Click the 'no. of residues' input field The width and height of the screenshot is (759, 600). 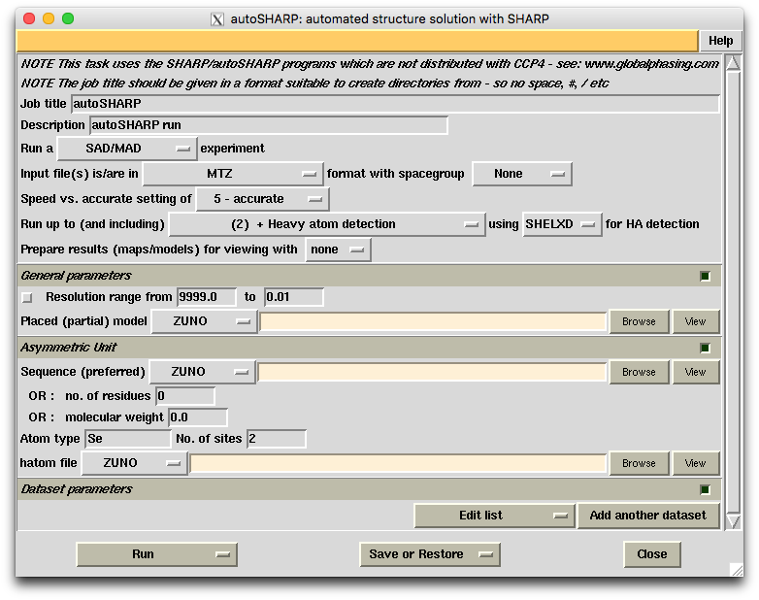(185, 396)
